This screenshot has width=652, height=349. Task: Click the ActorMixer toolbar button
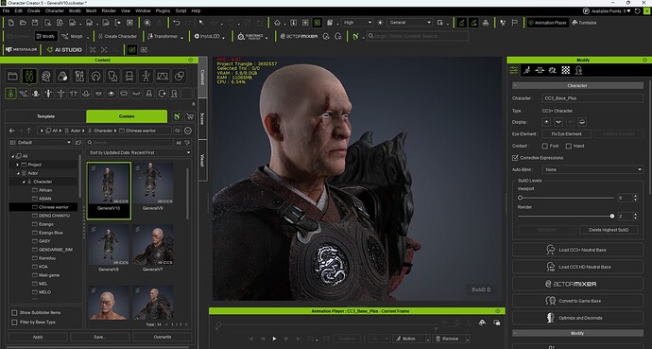299,36
